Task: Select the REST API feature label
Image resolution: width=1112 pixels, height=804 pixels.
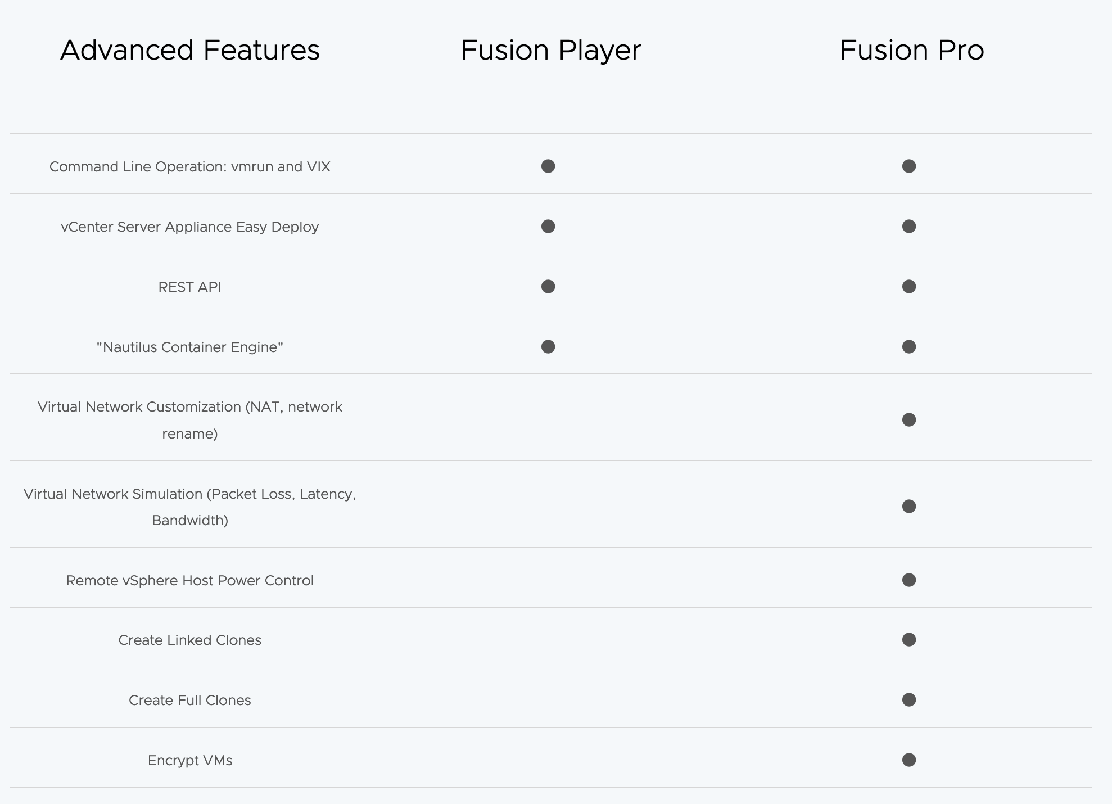Action: 190,287
